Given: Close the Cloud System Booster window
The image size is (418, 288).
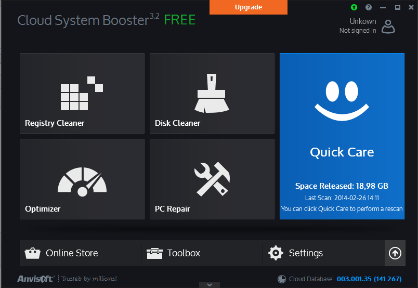Looking at the screenshot, I should [411, 7].
